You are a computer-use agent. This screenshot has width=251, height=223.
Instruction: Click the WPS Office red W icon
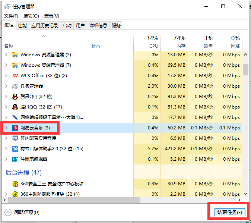[15, 76]
